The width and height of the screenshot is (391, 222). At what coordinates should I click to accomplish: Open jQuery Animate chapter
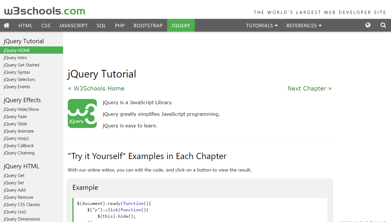(31, 131)
